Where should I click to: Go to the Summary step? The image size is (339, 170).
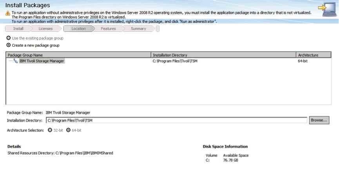pos(138,29)
